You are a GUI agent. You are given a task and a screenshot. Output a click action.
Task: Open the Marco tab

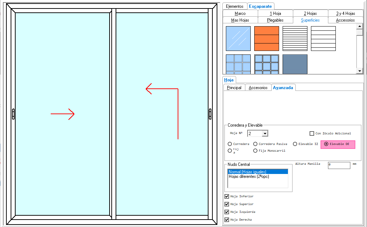pyautogui.click(x=240, y=13)
